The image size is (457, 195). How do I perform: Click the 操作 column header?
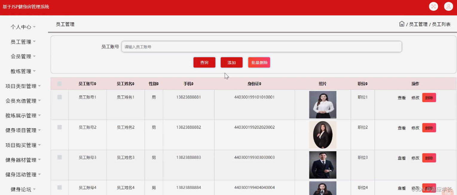pos(415,84)
